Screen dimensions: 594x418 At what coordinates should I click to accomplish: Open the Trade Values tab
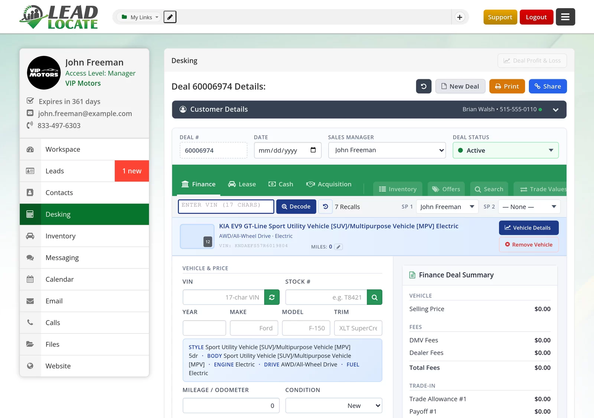(540, 189)
